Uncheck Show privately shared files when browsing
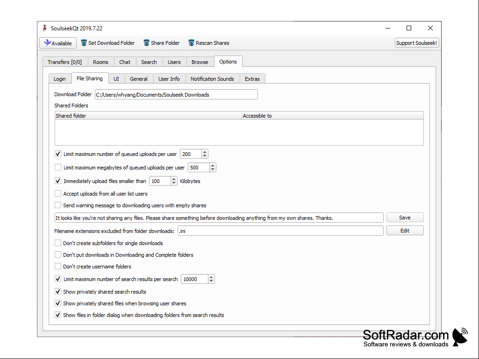The image size is (479, 359). pos(58,303)
